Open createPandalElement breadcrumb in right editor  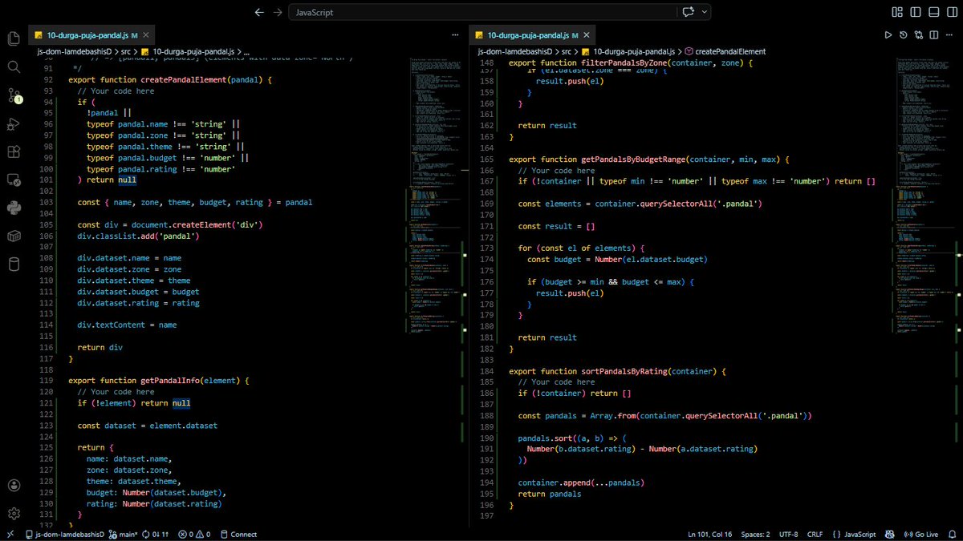(730, 50)
